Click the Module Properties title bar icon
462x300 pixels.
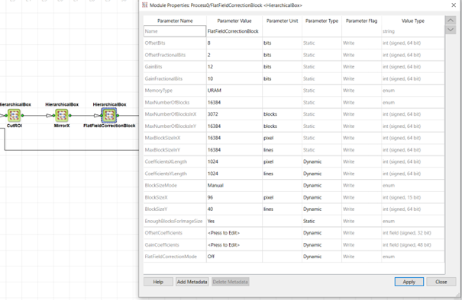coord(144,5)
